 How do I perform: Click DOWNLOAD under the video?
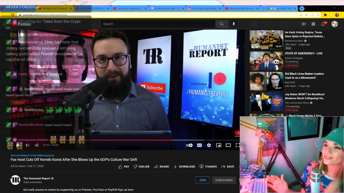(x=184, y=167)
